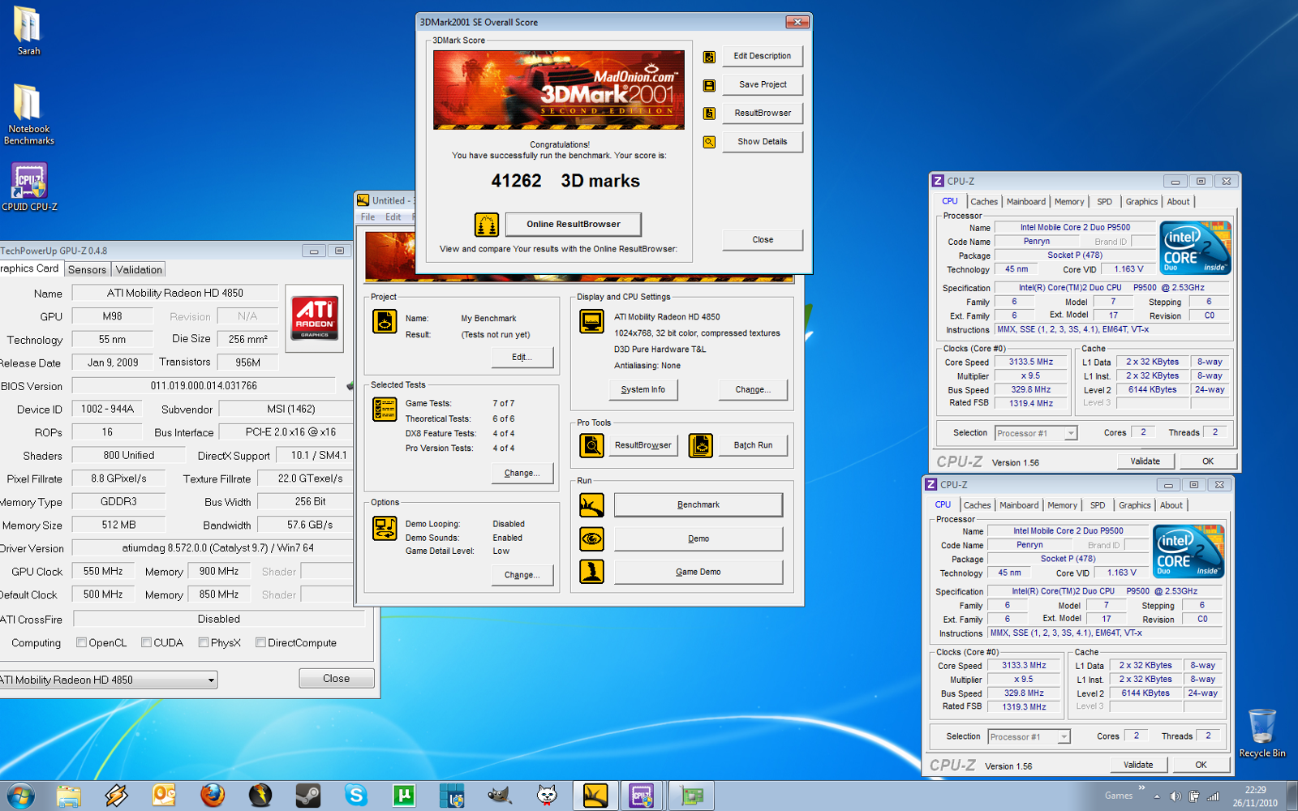Click the 3DMark2001 banner image in score dialog
This screenshot has height=811, width=1298.
[558, 90]
